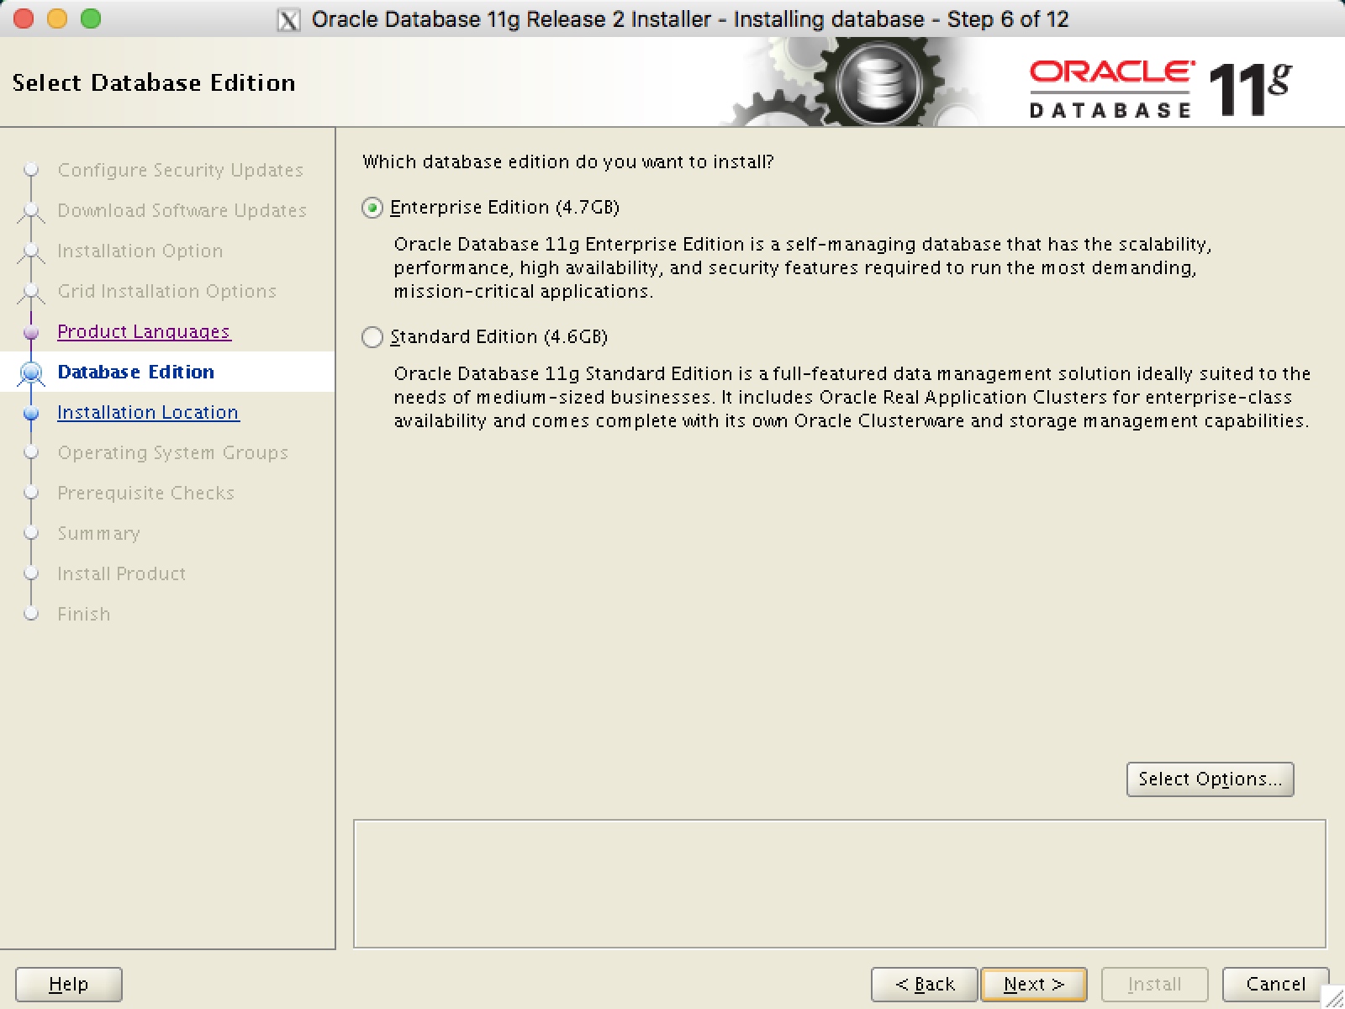Image resolution: width=1345 pixels, height=1009 pixels.
Task: Click the Grid Installation Options step marker
Action: pos(31,291)
